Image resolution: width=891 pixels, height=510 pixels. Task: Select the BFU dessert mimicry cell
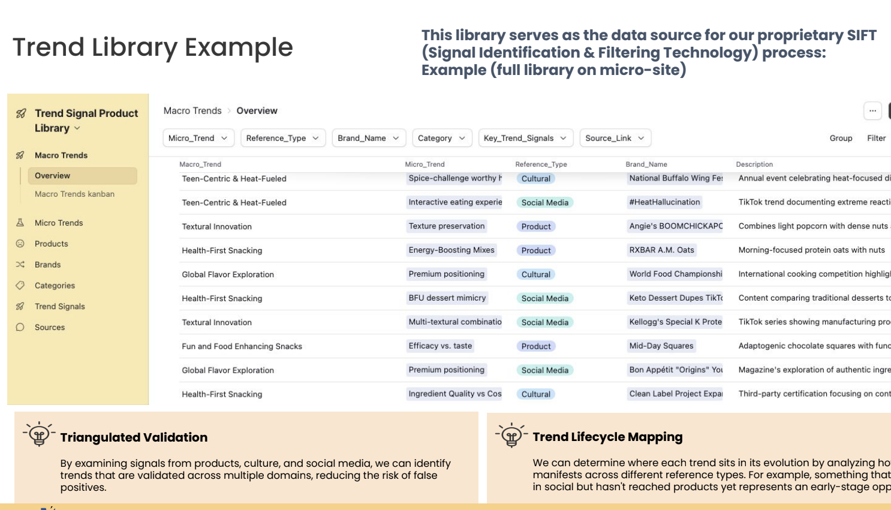[447, 298]
